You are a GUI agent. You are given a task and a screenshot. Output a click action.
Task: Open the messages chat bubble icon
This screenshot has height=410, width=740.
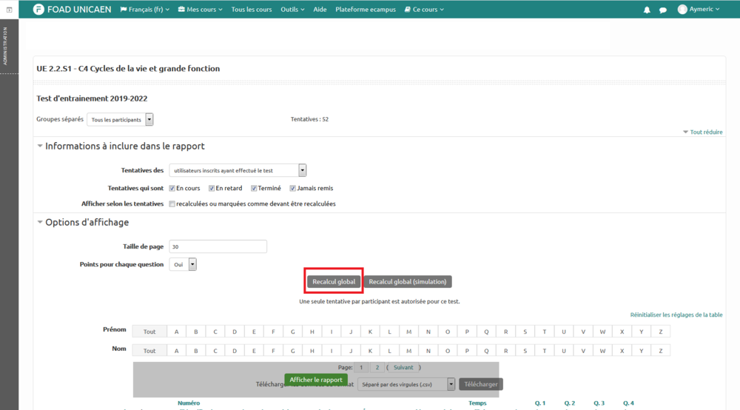(663, 10)
